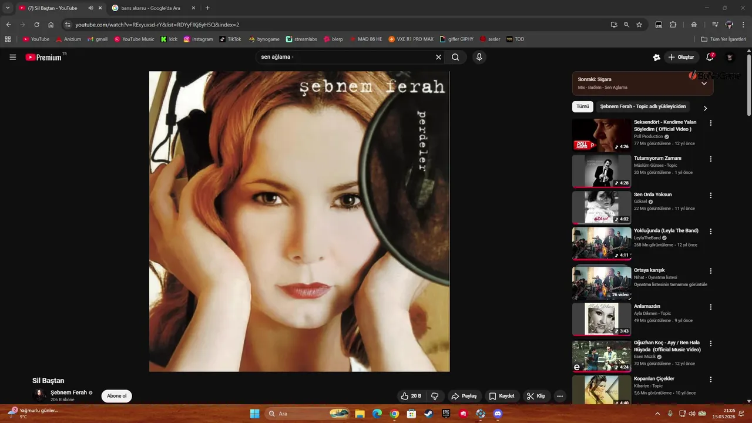Open more actions ellipsis under the video
The height and width of the screenshot is (423, 752).
[x=560, y=396]
